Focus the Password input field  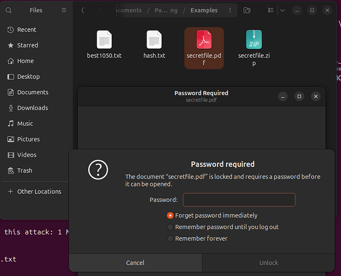(239, 200)
